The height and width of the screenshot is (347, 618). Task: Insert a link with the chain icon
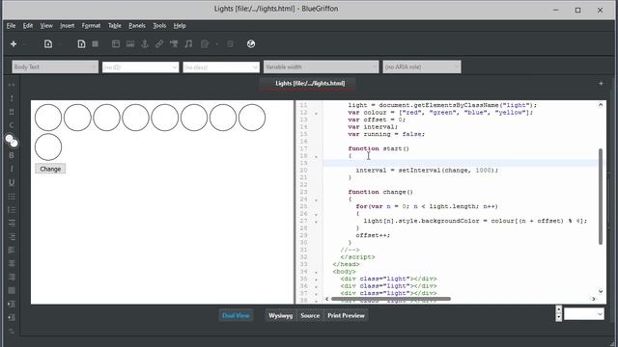coord(159,44)
